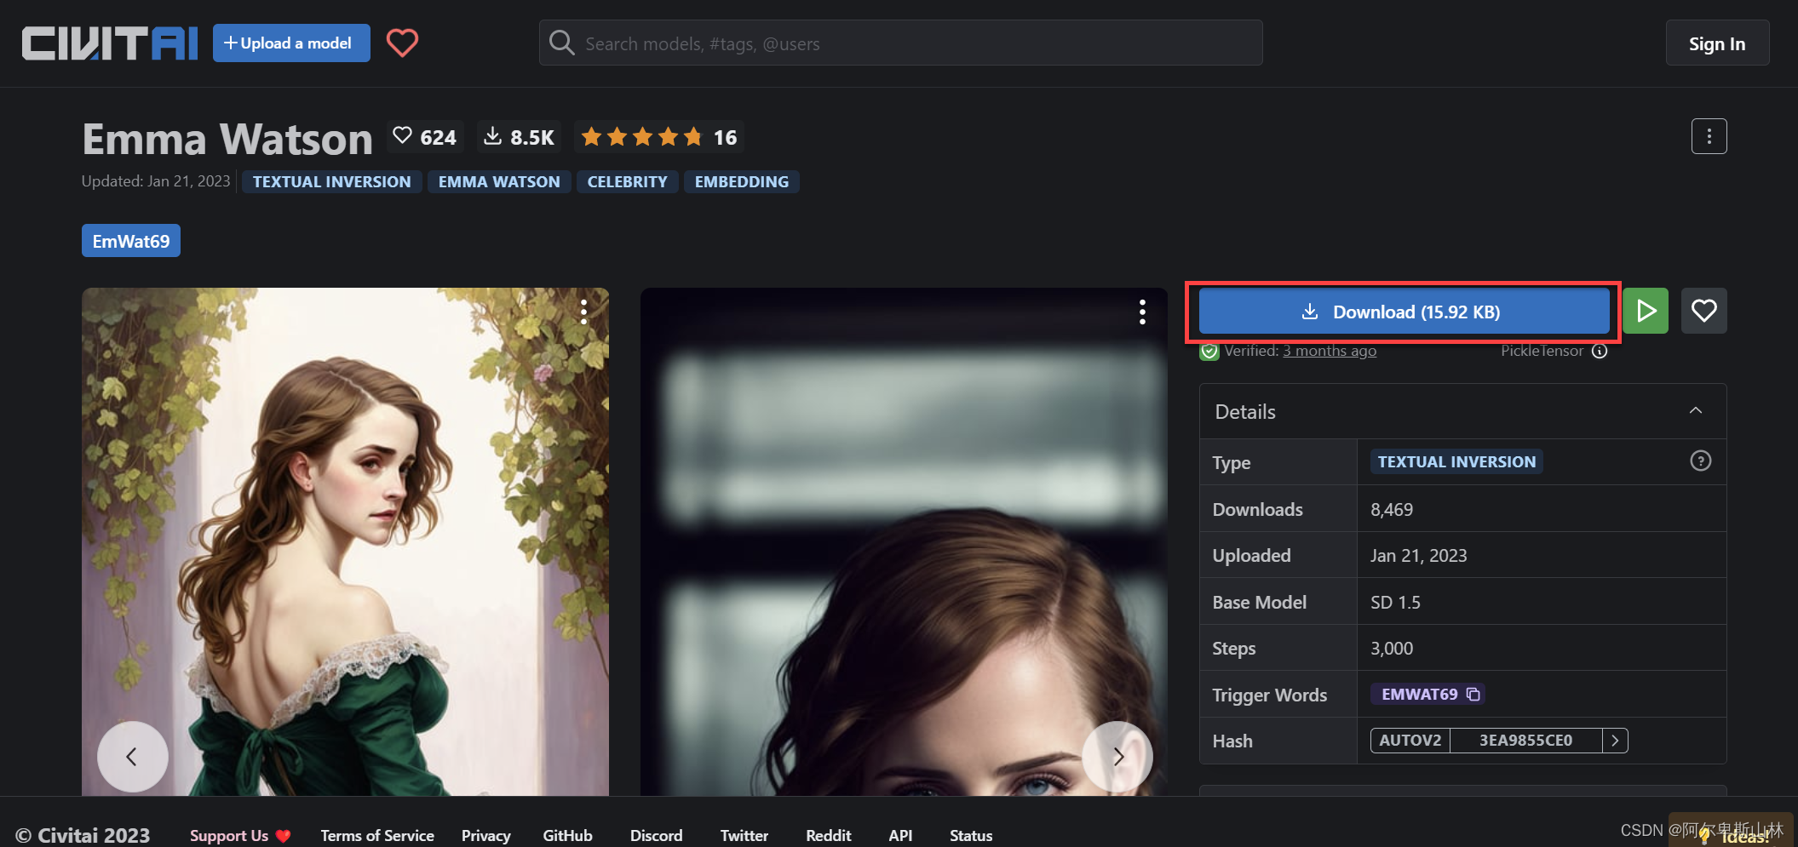This screenshot has width=1798, height=847.
Task: Open the API footer link
Action: [x=900, y=836]
